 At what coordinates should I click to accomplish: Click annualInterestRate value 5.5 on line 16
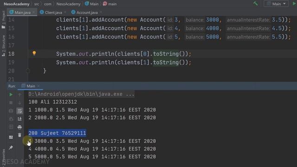pos(277,37)
